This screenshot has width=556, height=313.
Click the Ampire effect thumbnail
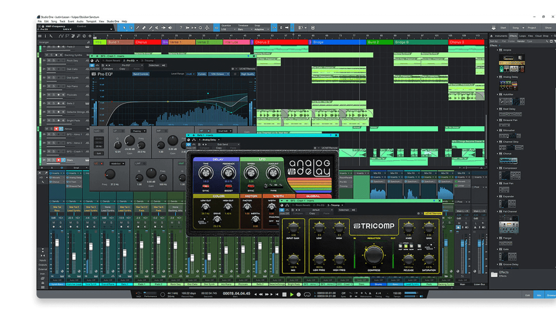(512, 63)
